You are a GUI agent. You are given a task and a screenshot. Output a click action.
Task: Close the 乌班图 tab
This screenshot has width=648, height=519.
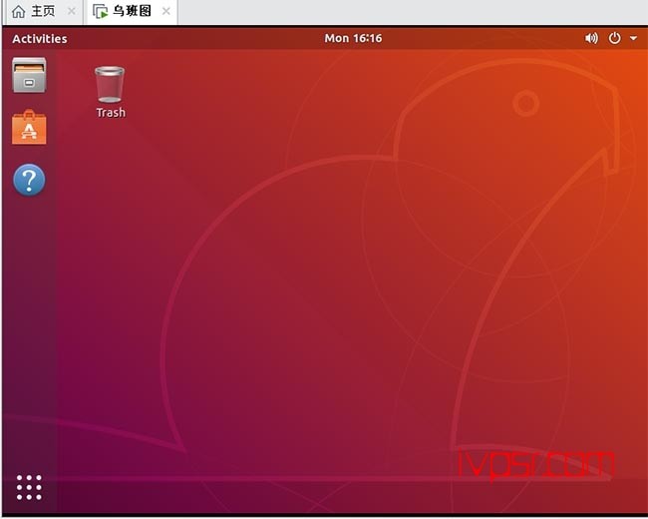point(166,11)
